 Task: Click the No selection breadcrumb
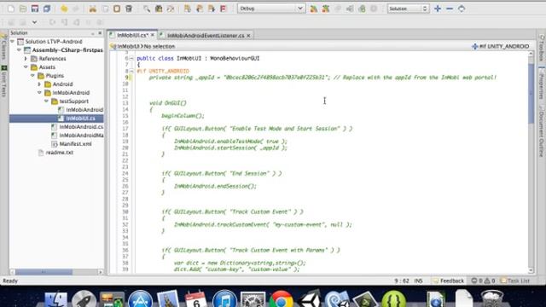coord(160,46)
